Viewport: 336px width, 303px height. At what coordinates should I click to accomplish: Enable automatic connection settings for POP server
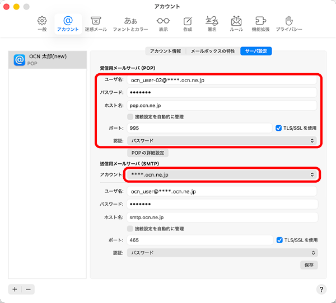[130, 117]
